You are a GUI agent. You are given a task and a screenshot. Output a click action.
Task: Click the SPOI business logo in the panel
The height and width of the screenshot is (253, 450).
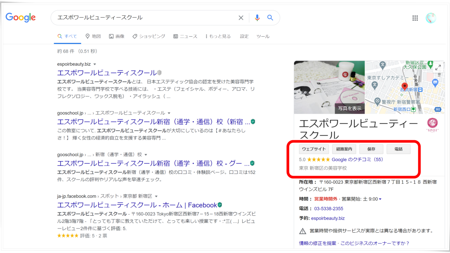pyautogui.click(x=432, y=124)
